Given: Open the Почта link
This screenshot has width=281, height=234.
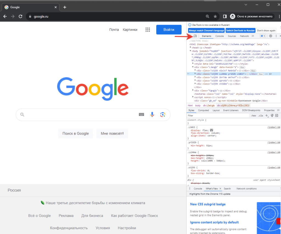Looking at the screenshot, I should click(x=114, y=30).
